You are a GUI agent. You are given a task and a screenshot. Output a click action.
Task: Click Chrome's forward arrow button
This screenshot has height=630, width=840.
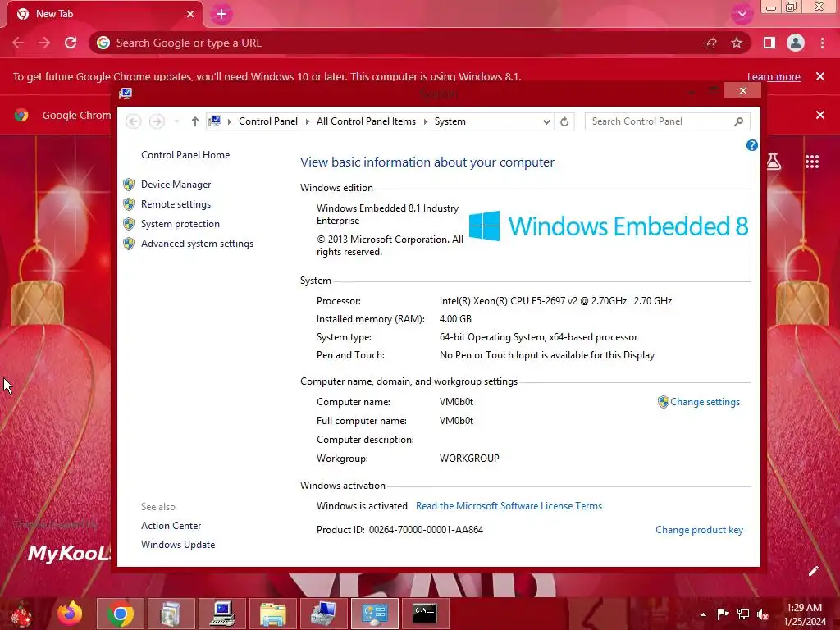[44, 43]
